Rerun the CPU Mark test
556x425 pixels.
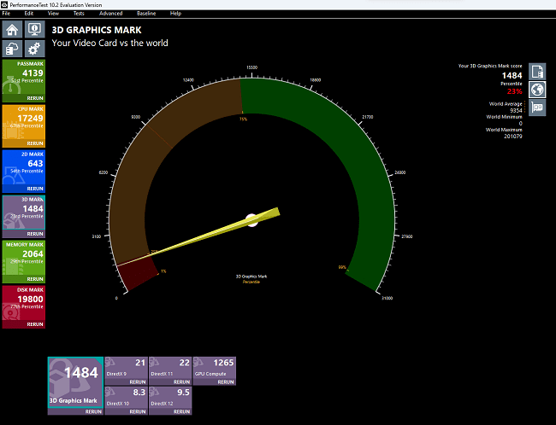point(35,143)
